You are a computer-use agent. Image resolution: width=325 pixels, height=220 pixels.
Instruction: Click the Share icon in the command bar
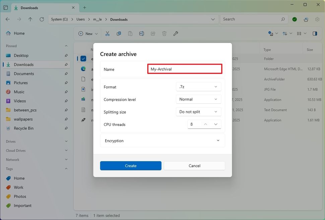(x=153, y=33)
